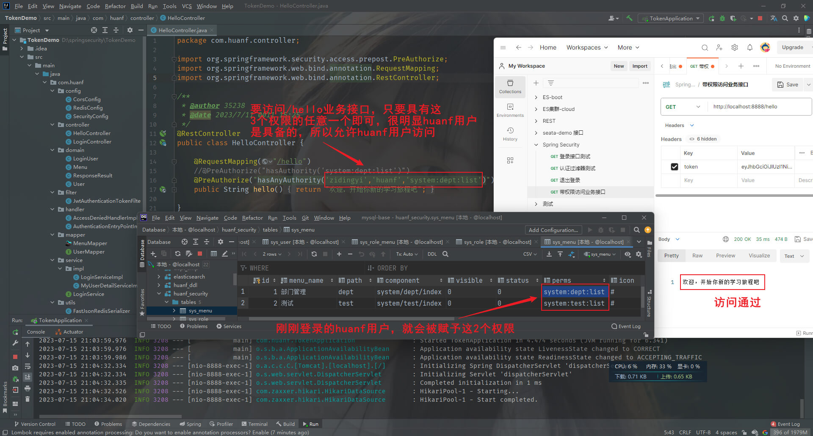This screenshot has width=813, height=436.
Task: Delete row with minus in DataGrip grid toolbar
Action: [350, 254]
